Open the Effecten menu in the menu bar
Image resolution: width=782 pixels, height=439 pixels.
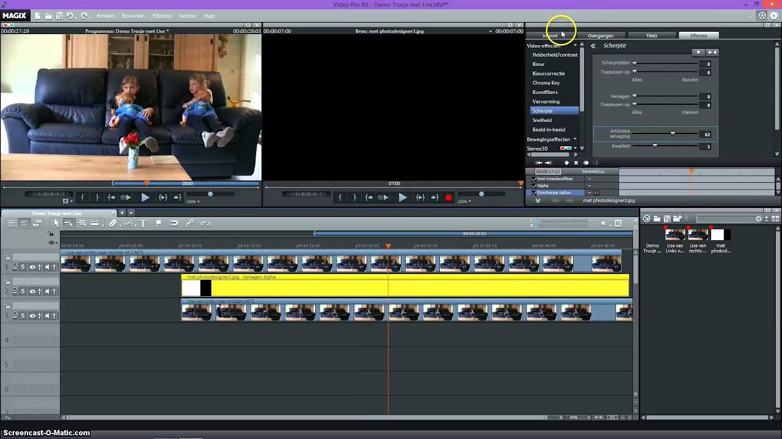point(162,16)
